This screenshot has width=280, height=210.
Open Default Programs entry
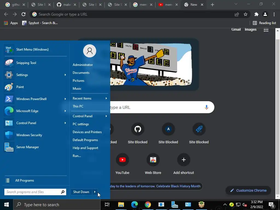tap(85, 140)
